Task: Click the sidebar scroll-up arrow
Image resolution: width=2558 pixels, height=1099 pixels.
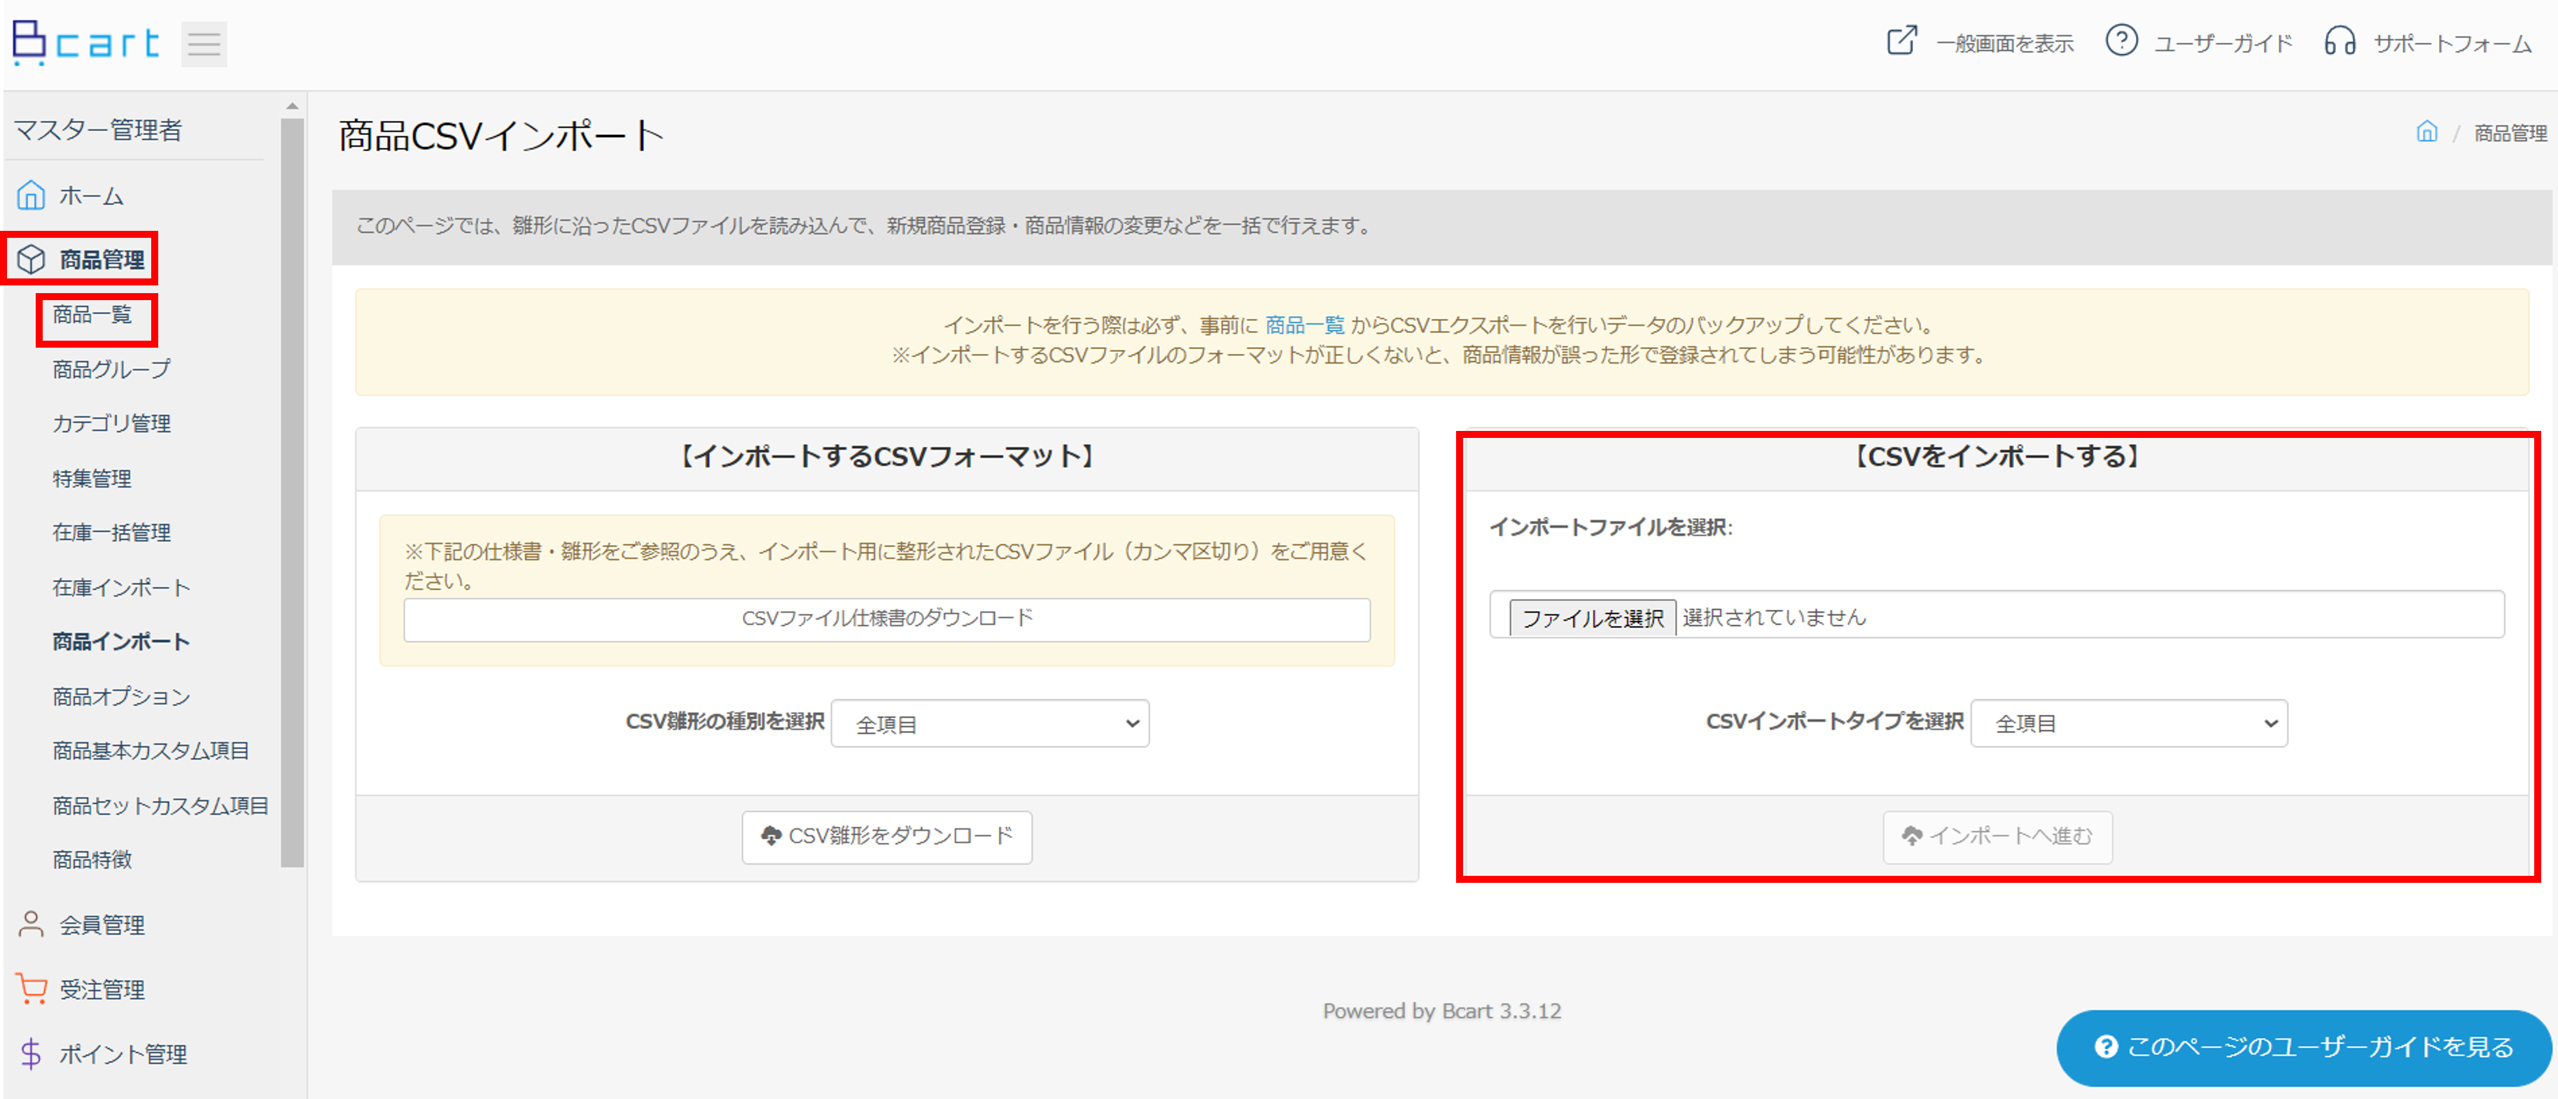Action: 292,105
